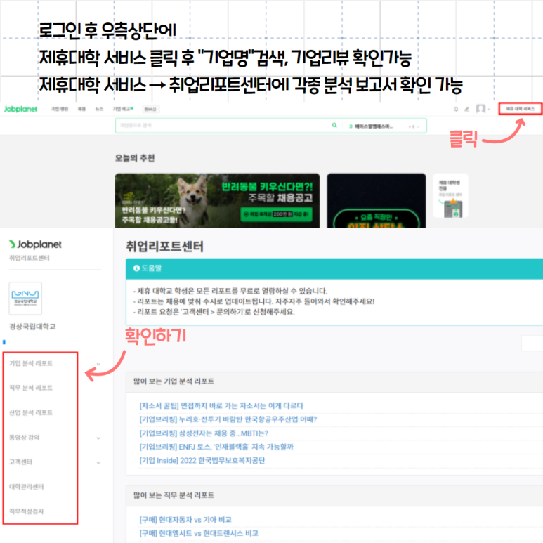Screen dimensions: 543x543
Task: Open 동영상 강의 sidebar item
Action: pos(25,438)
